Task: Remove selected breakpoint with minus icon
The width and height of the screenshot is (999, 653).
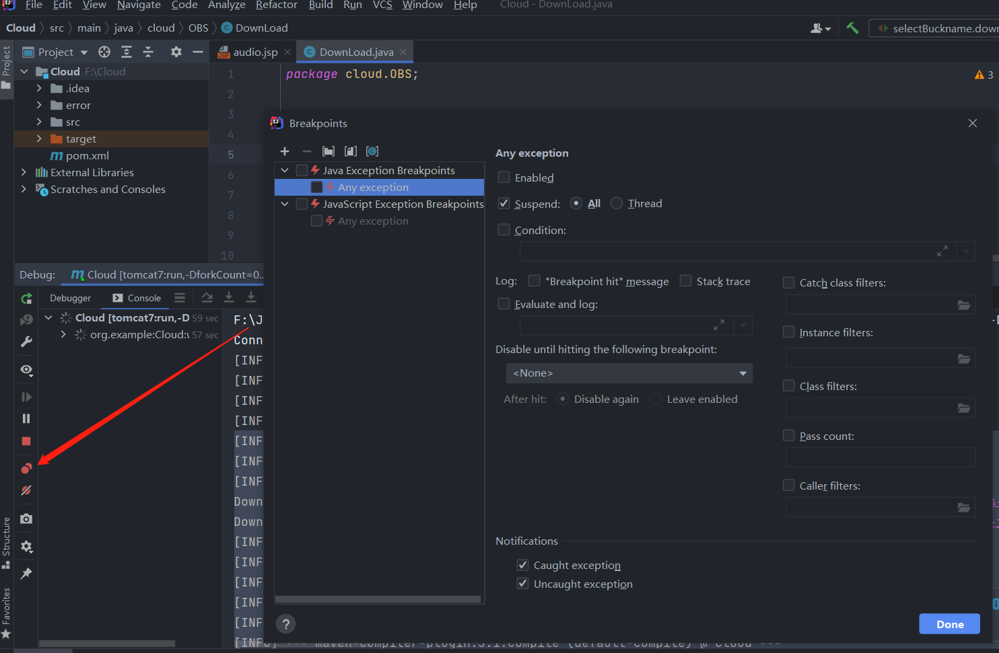Action: [307, 151]
